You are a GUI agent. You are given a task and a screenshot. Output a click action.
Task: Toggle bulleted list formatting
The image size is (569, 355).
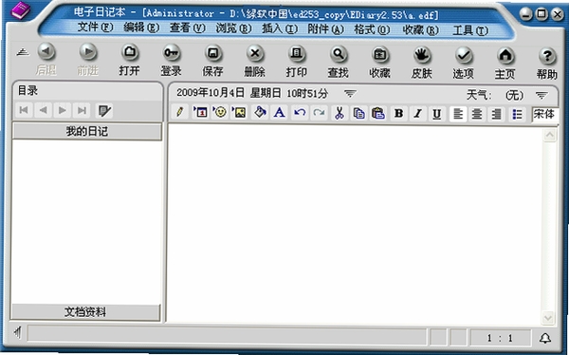(x=517, y=115)
